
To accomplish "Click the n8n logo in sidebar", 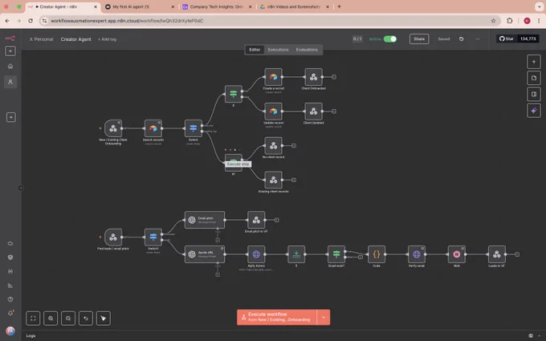I will pos(10,39).
